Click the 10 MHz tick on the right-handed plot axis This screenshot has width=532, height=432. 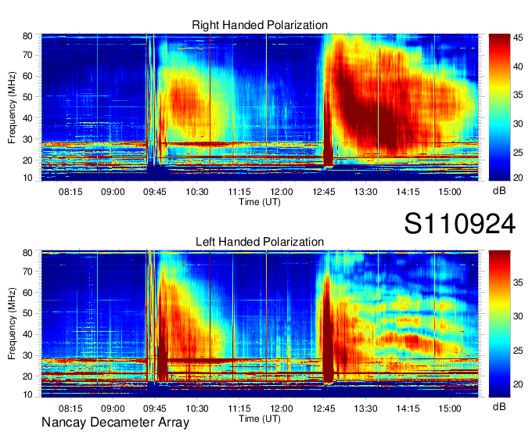pyautogui.click(x=27, y=178)
